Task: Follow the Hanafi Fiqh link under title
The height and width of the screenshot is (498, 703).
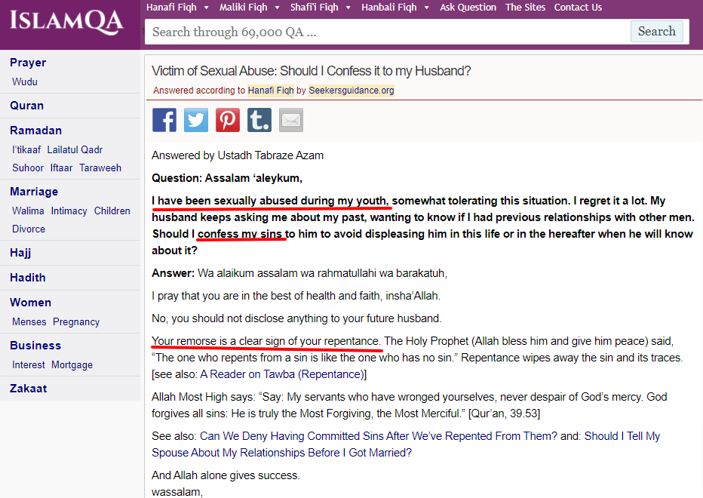Action: [x=271, y=91]
